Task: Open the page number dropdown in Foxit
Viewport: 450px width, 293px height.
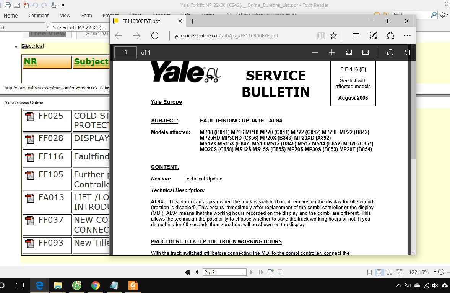Action: pos(244,272)
